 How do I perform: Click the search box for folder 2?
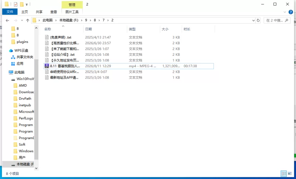click(277, 20)
